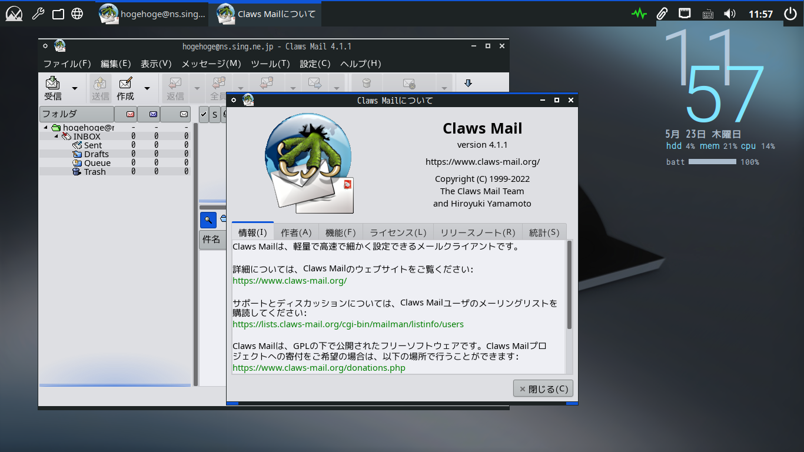Click the total messages envelope column header
804x452 pixels.
pos(184,114)
